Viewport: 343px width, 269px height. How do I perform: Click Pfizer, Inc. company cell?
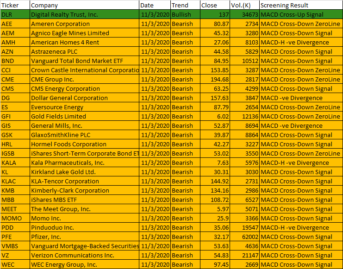[x=84, y=237]
